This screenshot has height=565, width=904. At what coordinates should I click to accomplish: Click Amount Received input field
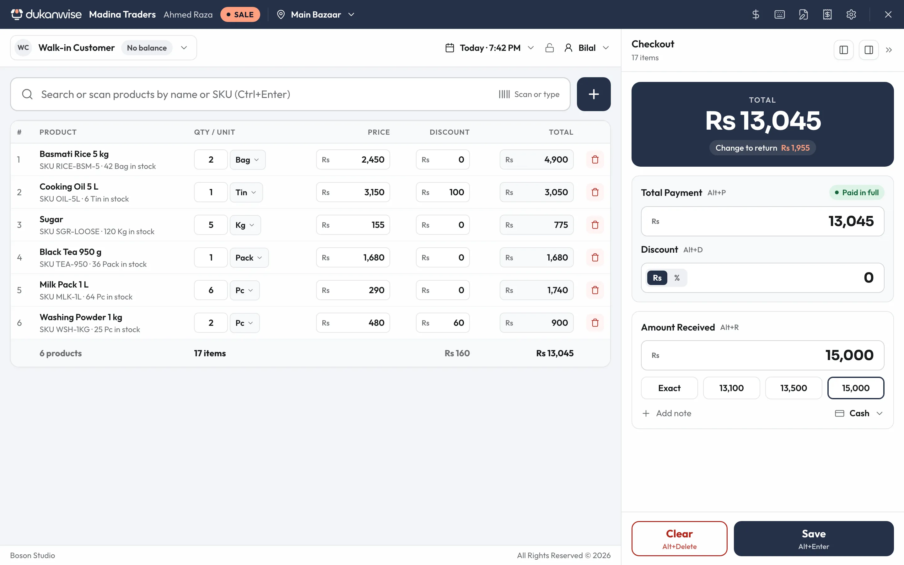pos(762,355)
